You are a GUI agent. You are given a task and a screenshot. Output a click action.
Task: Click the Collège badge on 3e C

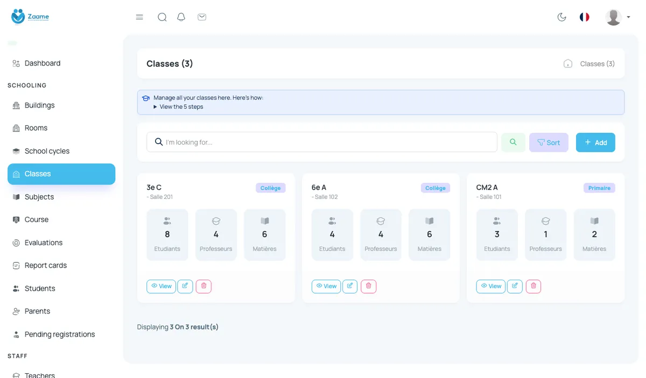click(271, 188)
